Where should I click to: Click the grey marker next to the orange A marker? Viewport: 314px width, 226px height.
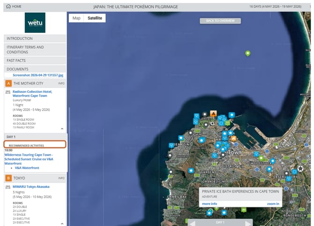pyautogui.click(x=205, y=114)
